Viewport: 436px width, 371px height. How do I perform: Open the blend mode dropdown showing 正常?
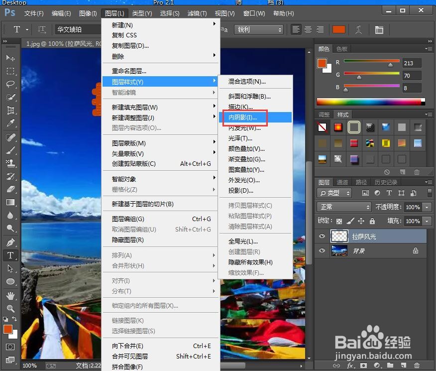[343, 207]
